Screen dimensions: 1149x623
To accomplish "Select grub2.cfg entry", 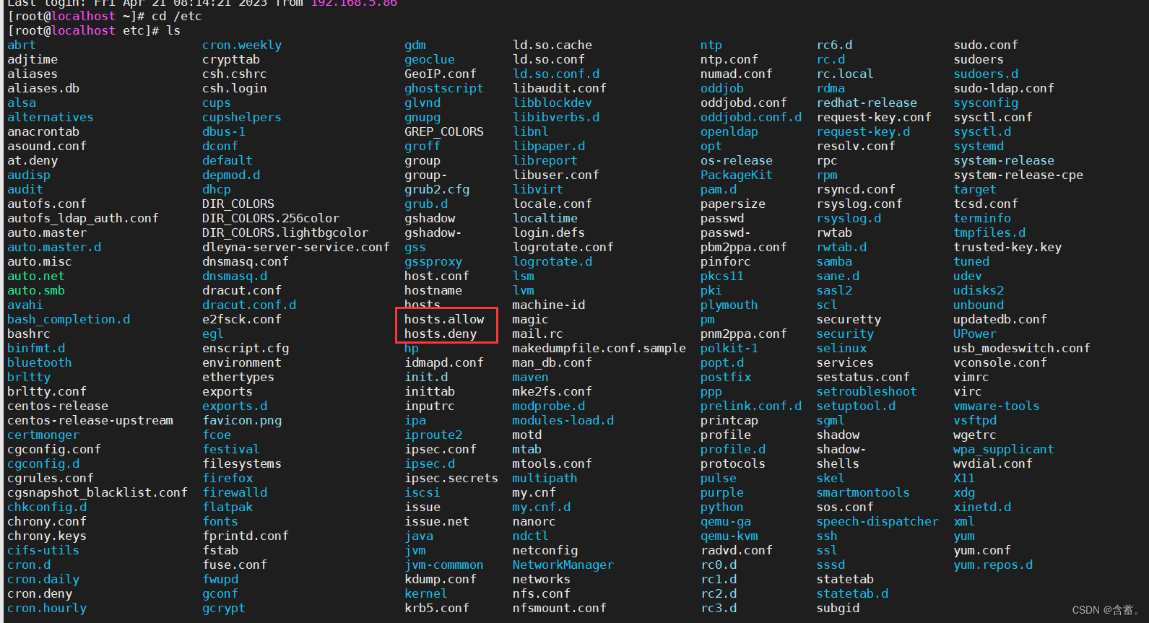I will [437, 189].
